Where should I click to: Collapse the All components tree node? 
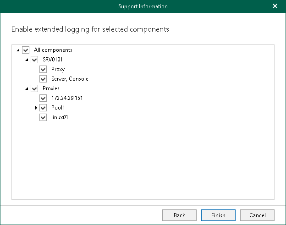(x=18, y=50)
